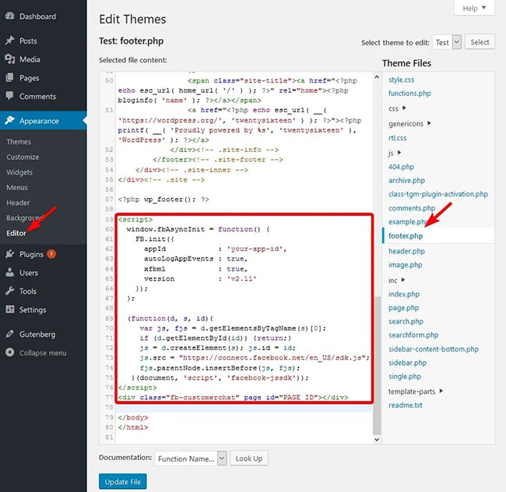Click the code editor scrollbar thumb
Screen dimensions: 506x492
pos(377,365)
